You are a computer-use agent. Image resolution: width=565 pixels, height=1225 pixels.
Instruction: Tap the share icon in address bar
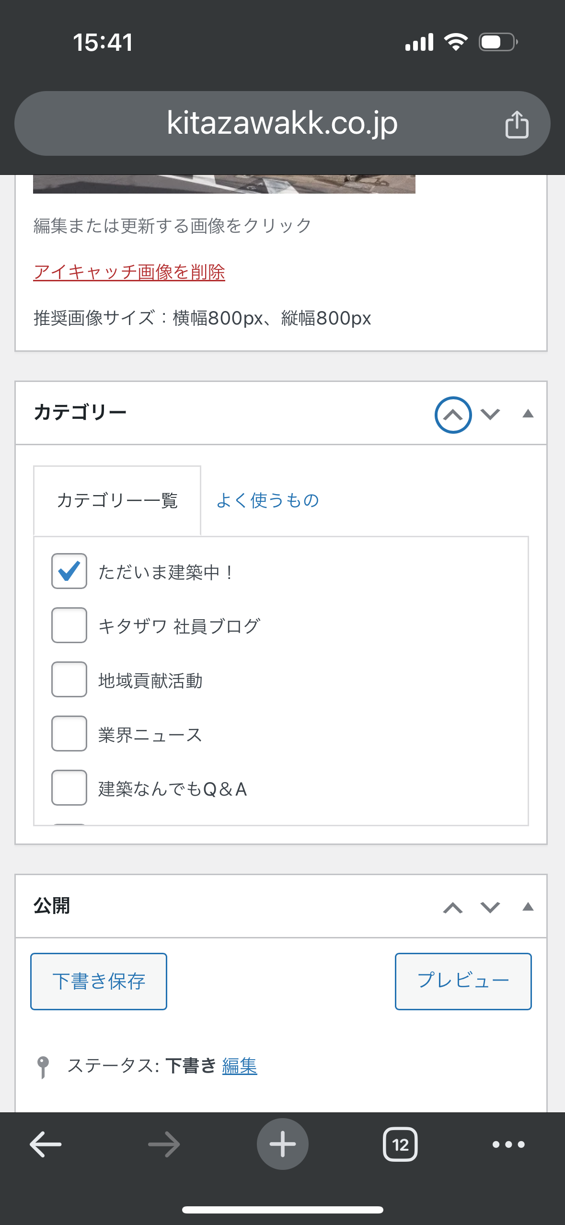pyautogui.click(x=517, y=124)
